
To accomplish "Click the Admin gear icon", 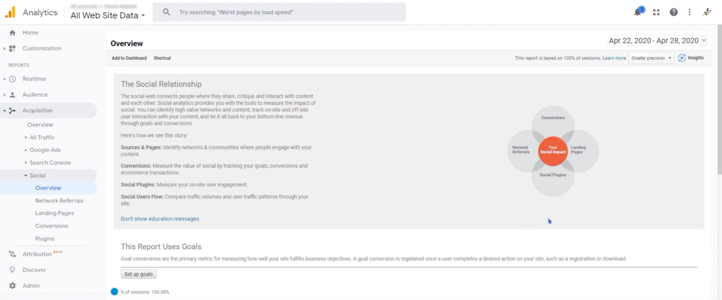I will coord(13,286).
